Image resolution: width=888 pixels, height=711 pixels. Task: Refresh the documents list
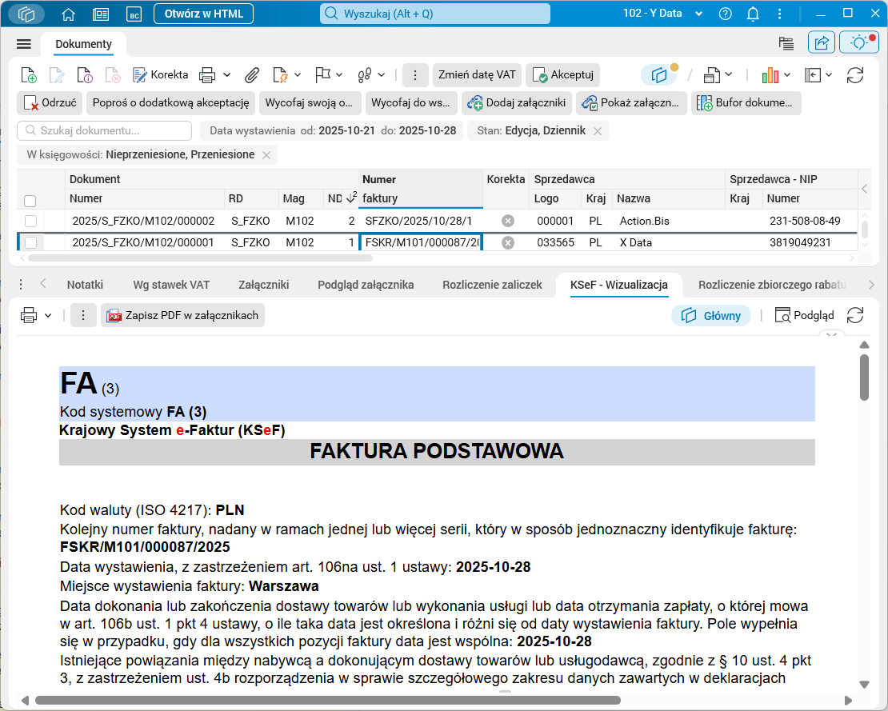(855, 74)
